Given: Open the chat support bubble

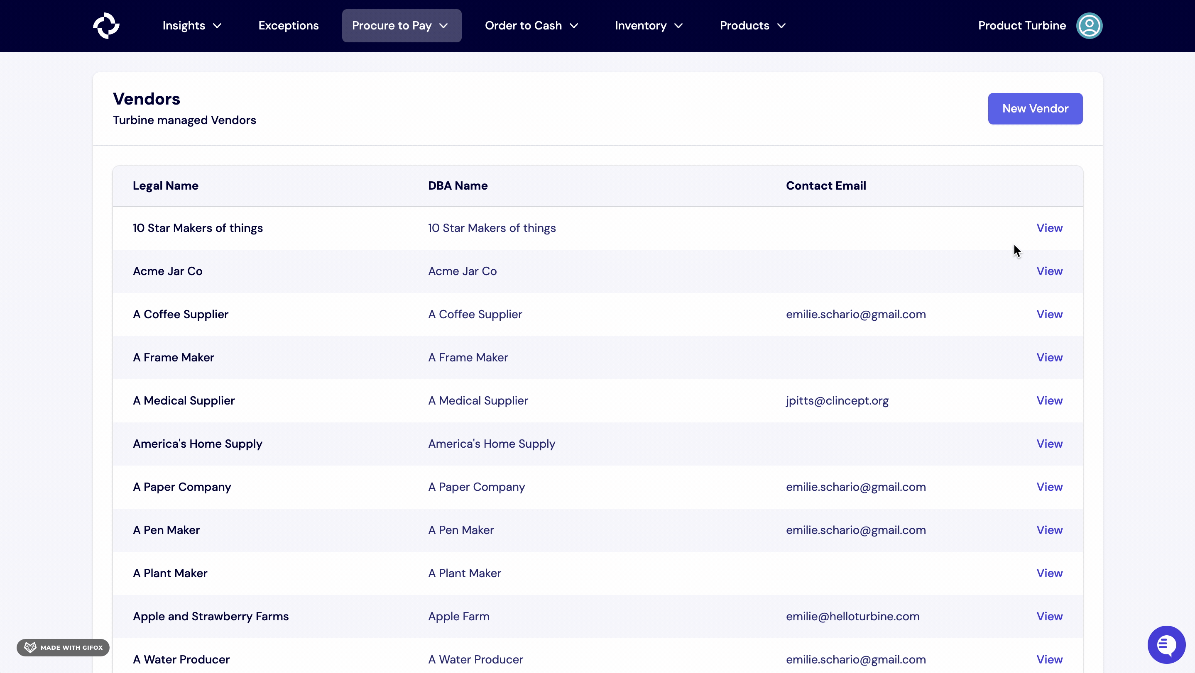Looking at the screenshot, I should 1166,645.
